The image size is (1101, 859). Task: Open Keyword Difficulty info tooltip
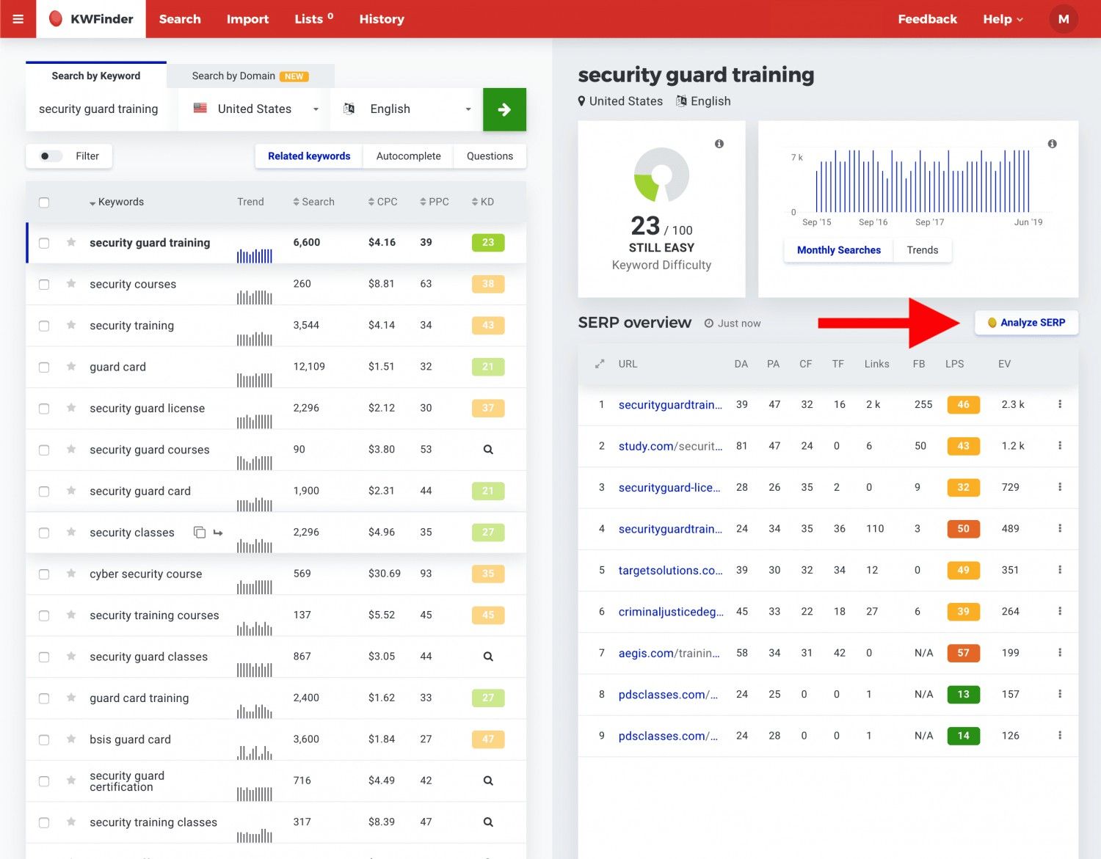[x=719, y=144]
